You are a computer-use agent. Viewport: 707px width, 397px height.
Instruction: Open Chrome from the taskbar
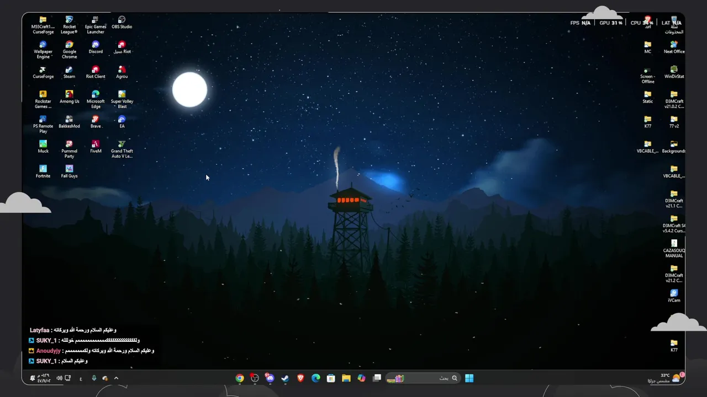point(240,378)
